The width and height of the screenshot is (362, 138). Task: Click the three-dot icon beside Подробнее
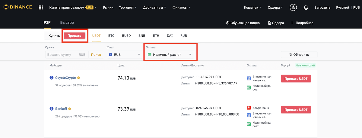tap(292, 23)
